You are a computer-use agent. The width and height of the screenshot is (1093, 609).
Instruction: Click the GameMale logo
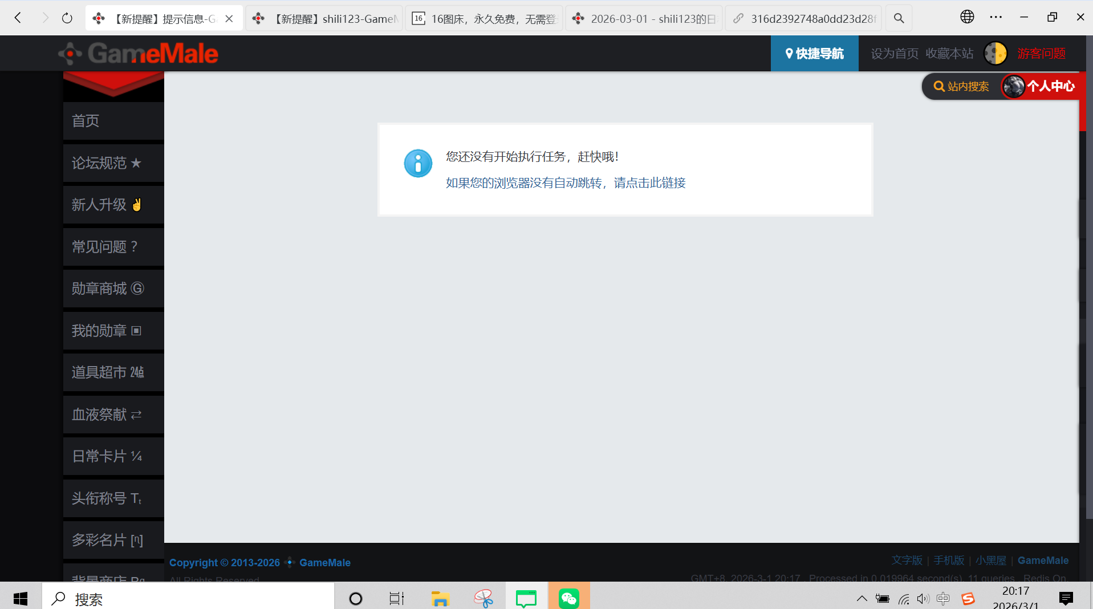[x=139, y=54]
